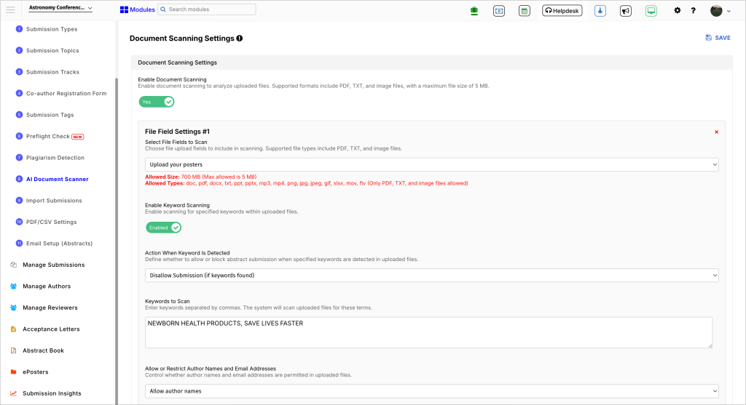
Task: Click the hamburger menu icon
Action: tap(10, 9)
